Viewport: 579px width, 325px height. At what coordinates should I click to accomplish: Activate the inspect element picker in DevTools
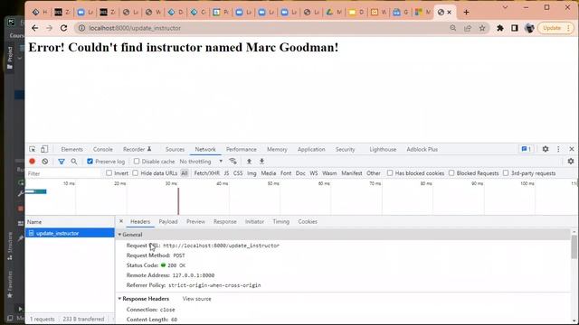pyautogui.click(x=33, y=149)
